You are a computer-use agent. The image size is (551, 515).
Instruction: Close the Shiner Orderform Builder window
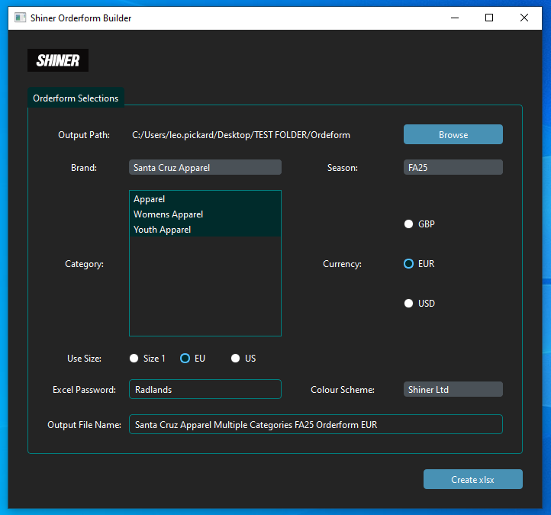524,18
